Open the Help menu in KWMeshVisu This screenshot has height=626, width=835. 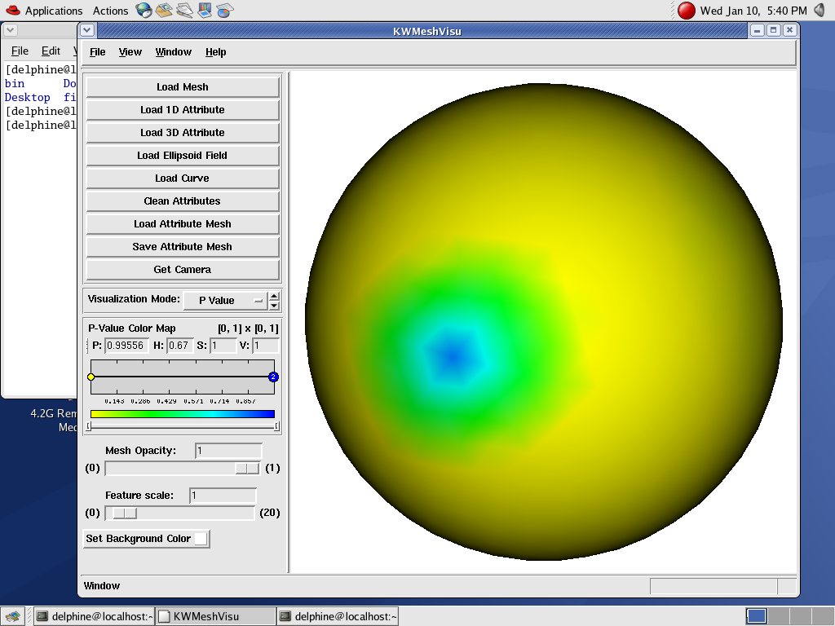pos(215,52)
